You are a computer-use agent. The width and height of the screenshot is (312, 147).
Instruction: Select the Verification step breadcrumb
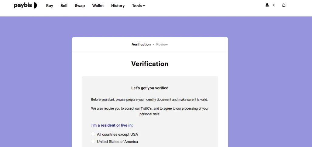click(141, 44)
